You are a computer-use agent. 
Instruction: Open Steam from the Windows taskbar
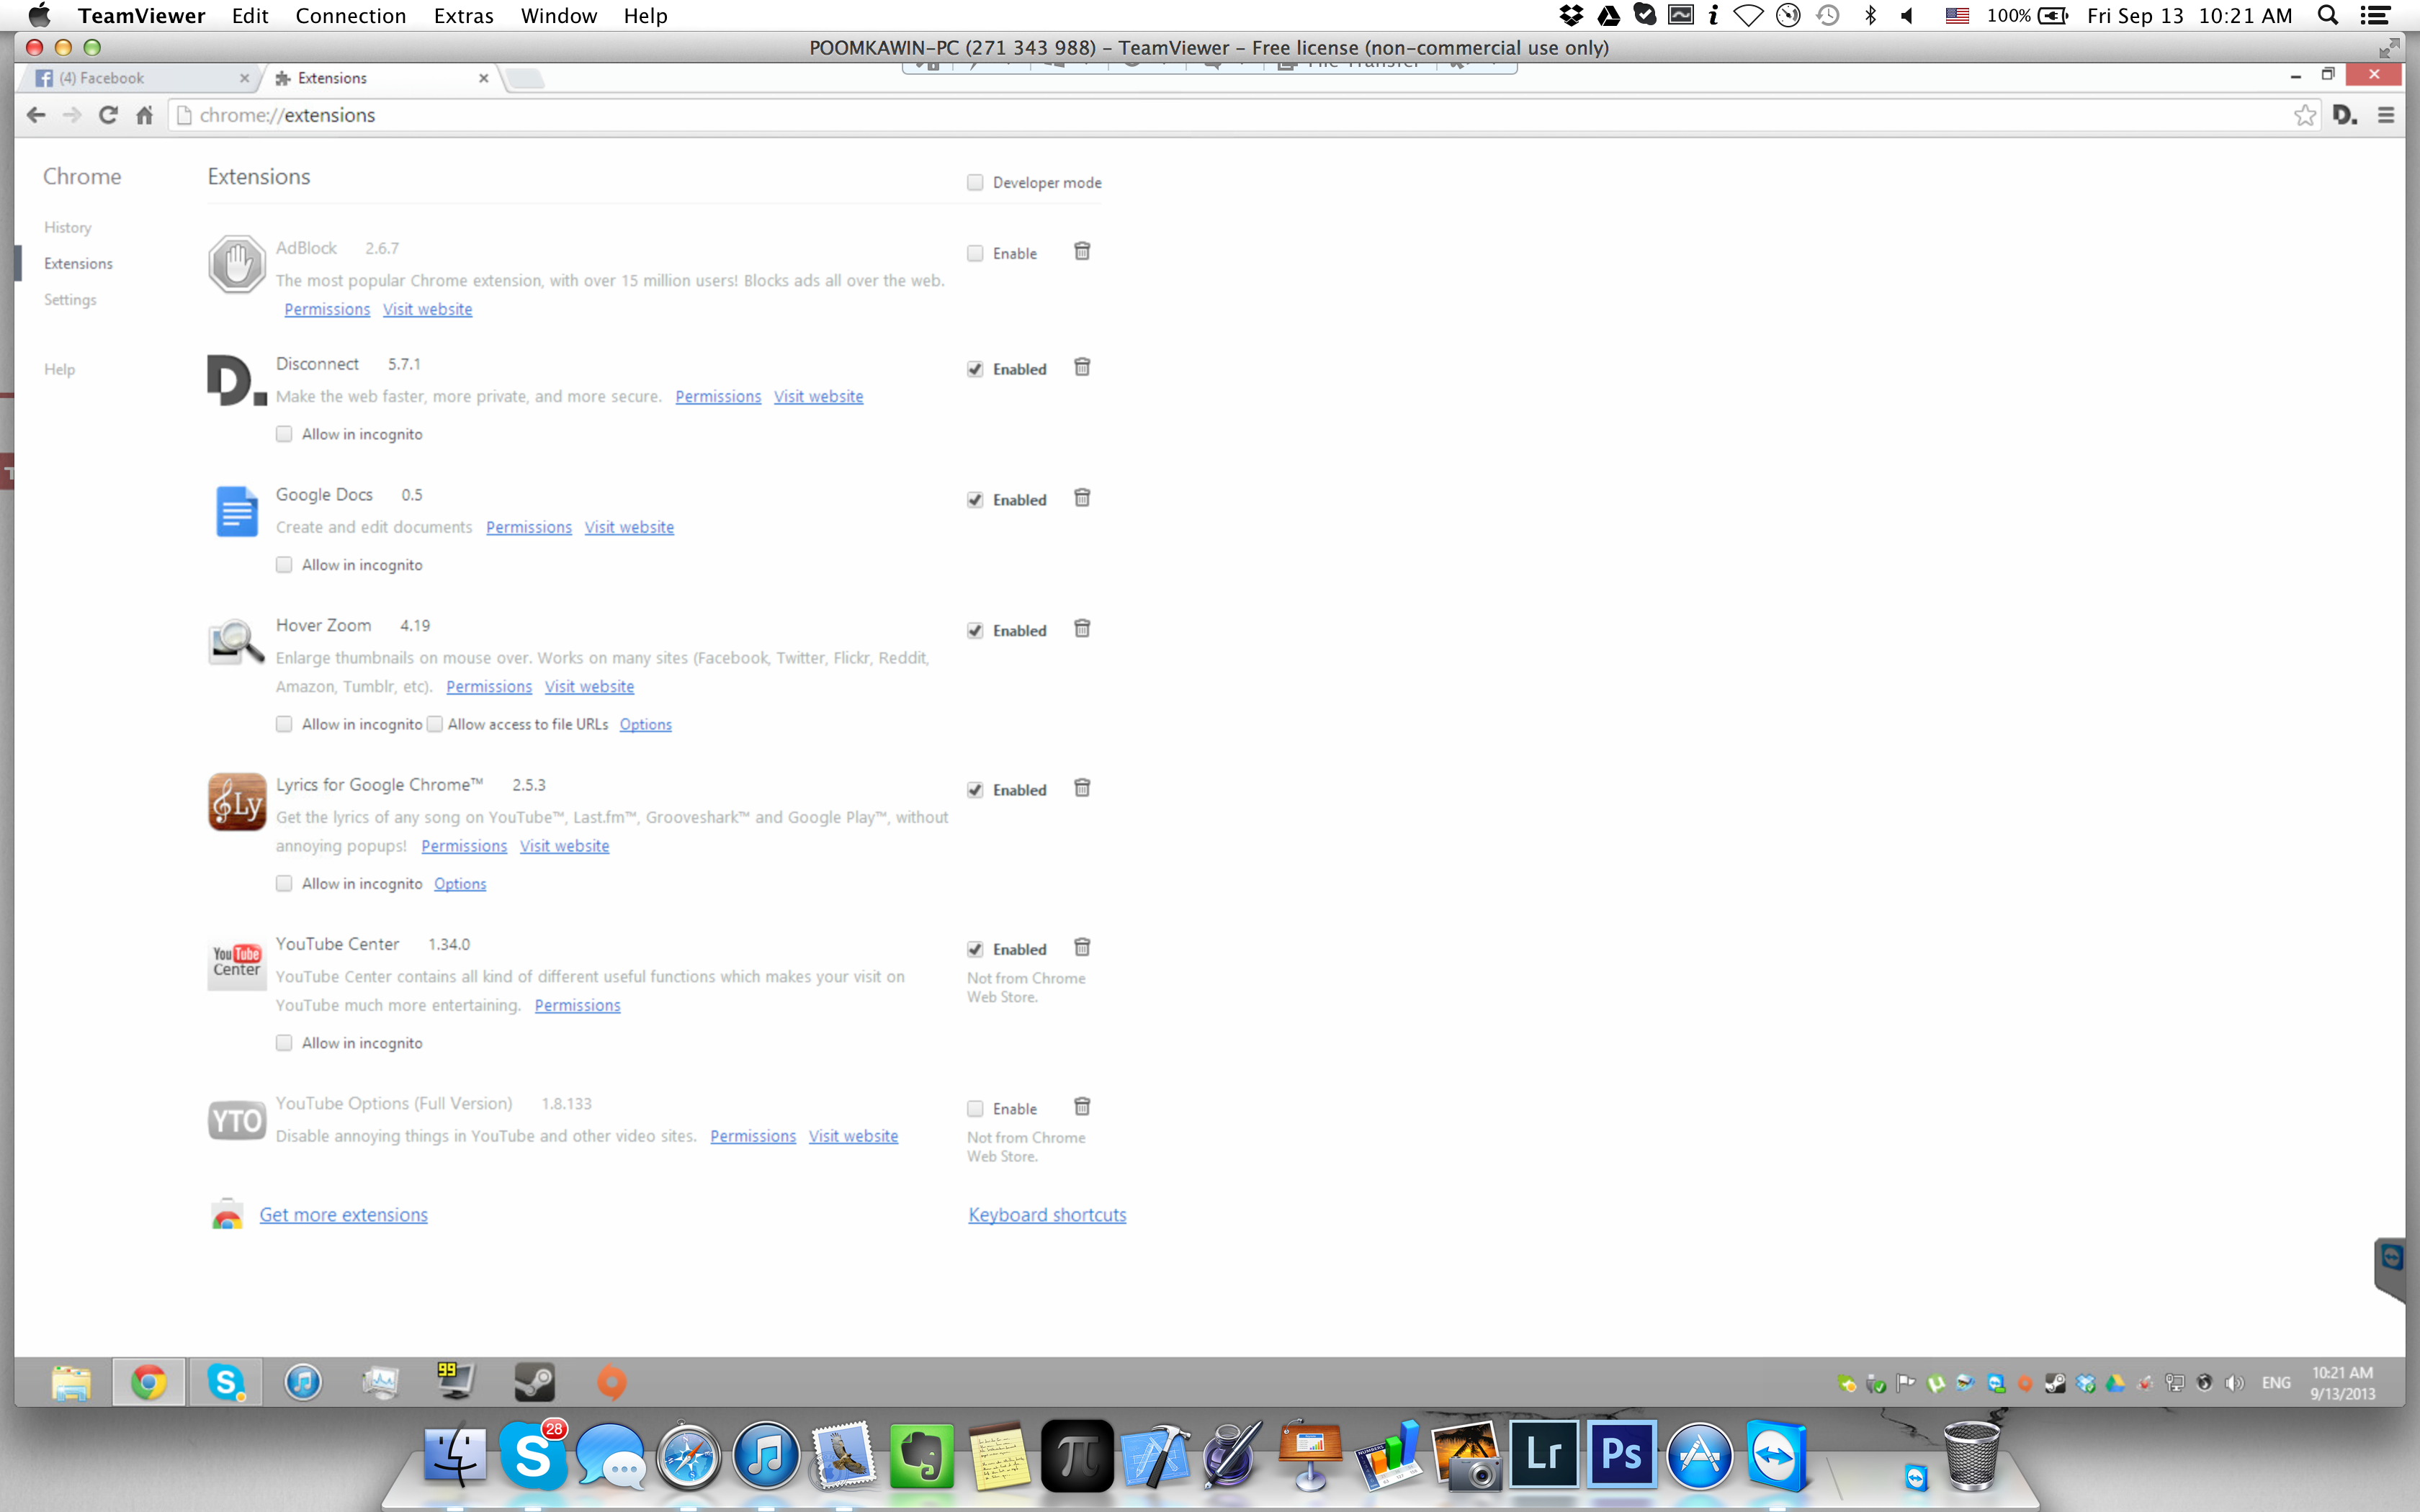click(534, 1382)
